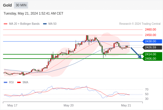Click the 2426.59 current price tag

tap(152, 48)
